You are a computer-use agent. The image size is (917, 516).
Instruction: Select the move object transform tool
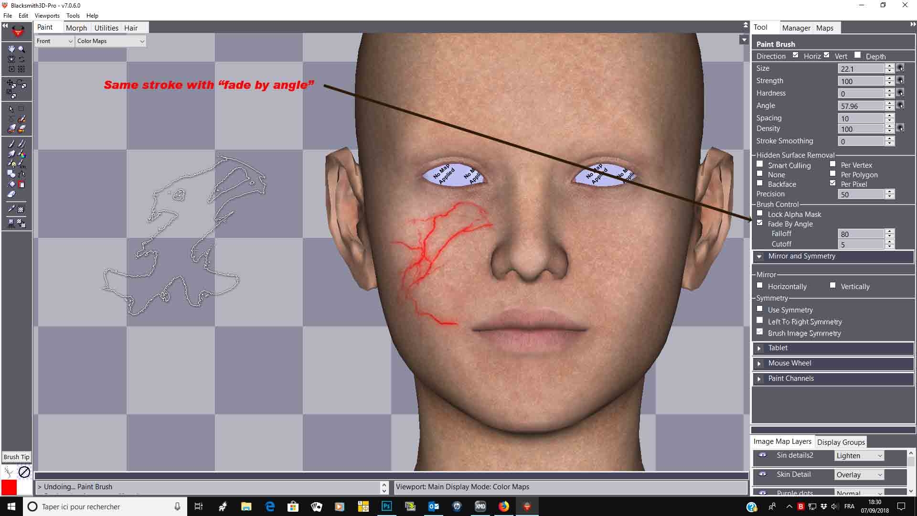click(x=11, y=84)
